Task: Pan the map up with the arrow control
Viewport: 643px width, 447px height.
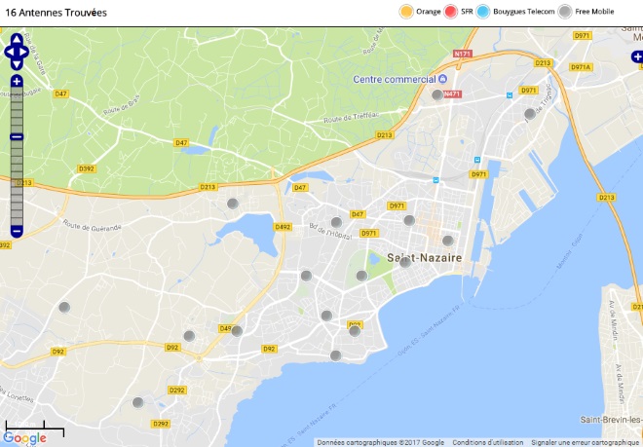Action: pos(17,39)
